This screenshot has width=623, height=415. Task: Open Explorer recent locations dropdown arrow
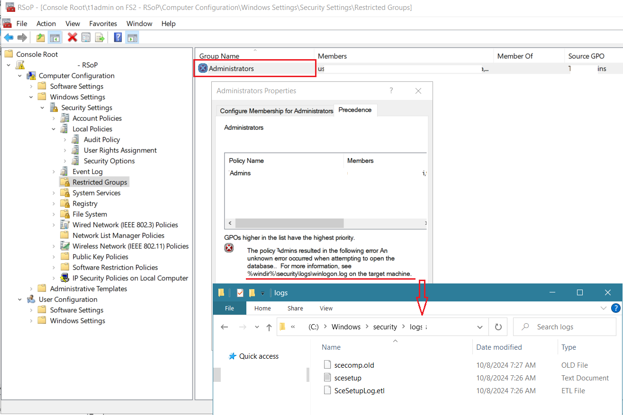(257, 327)
